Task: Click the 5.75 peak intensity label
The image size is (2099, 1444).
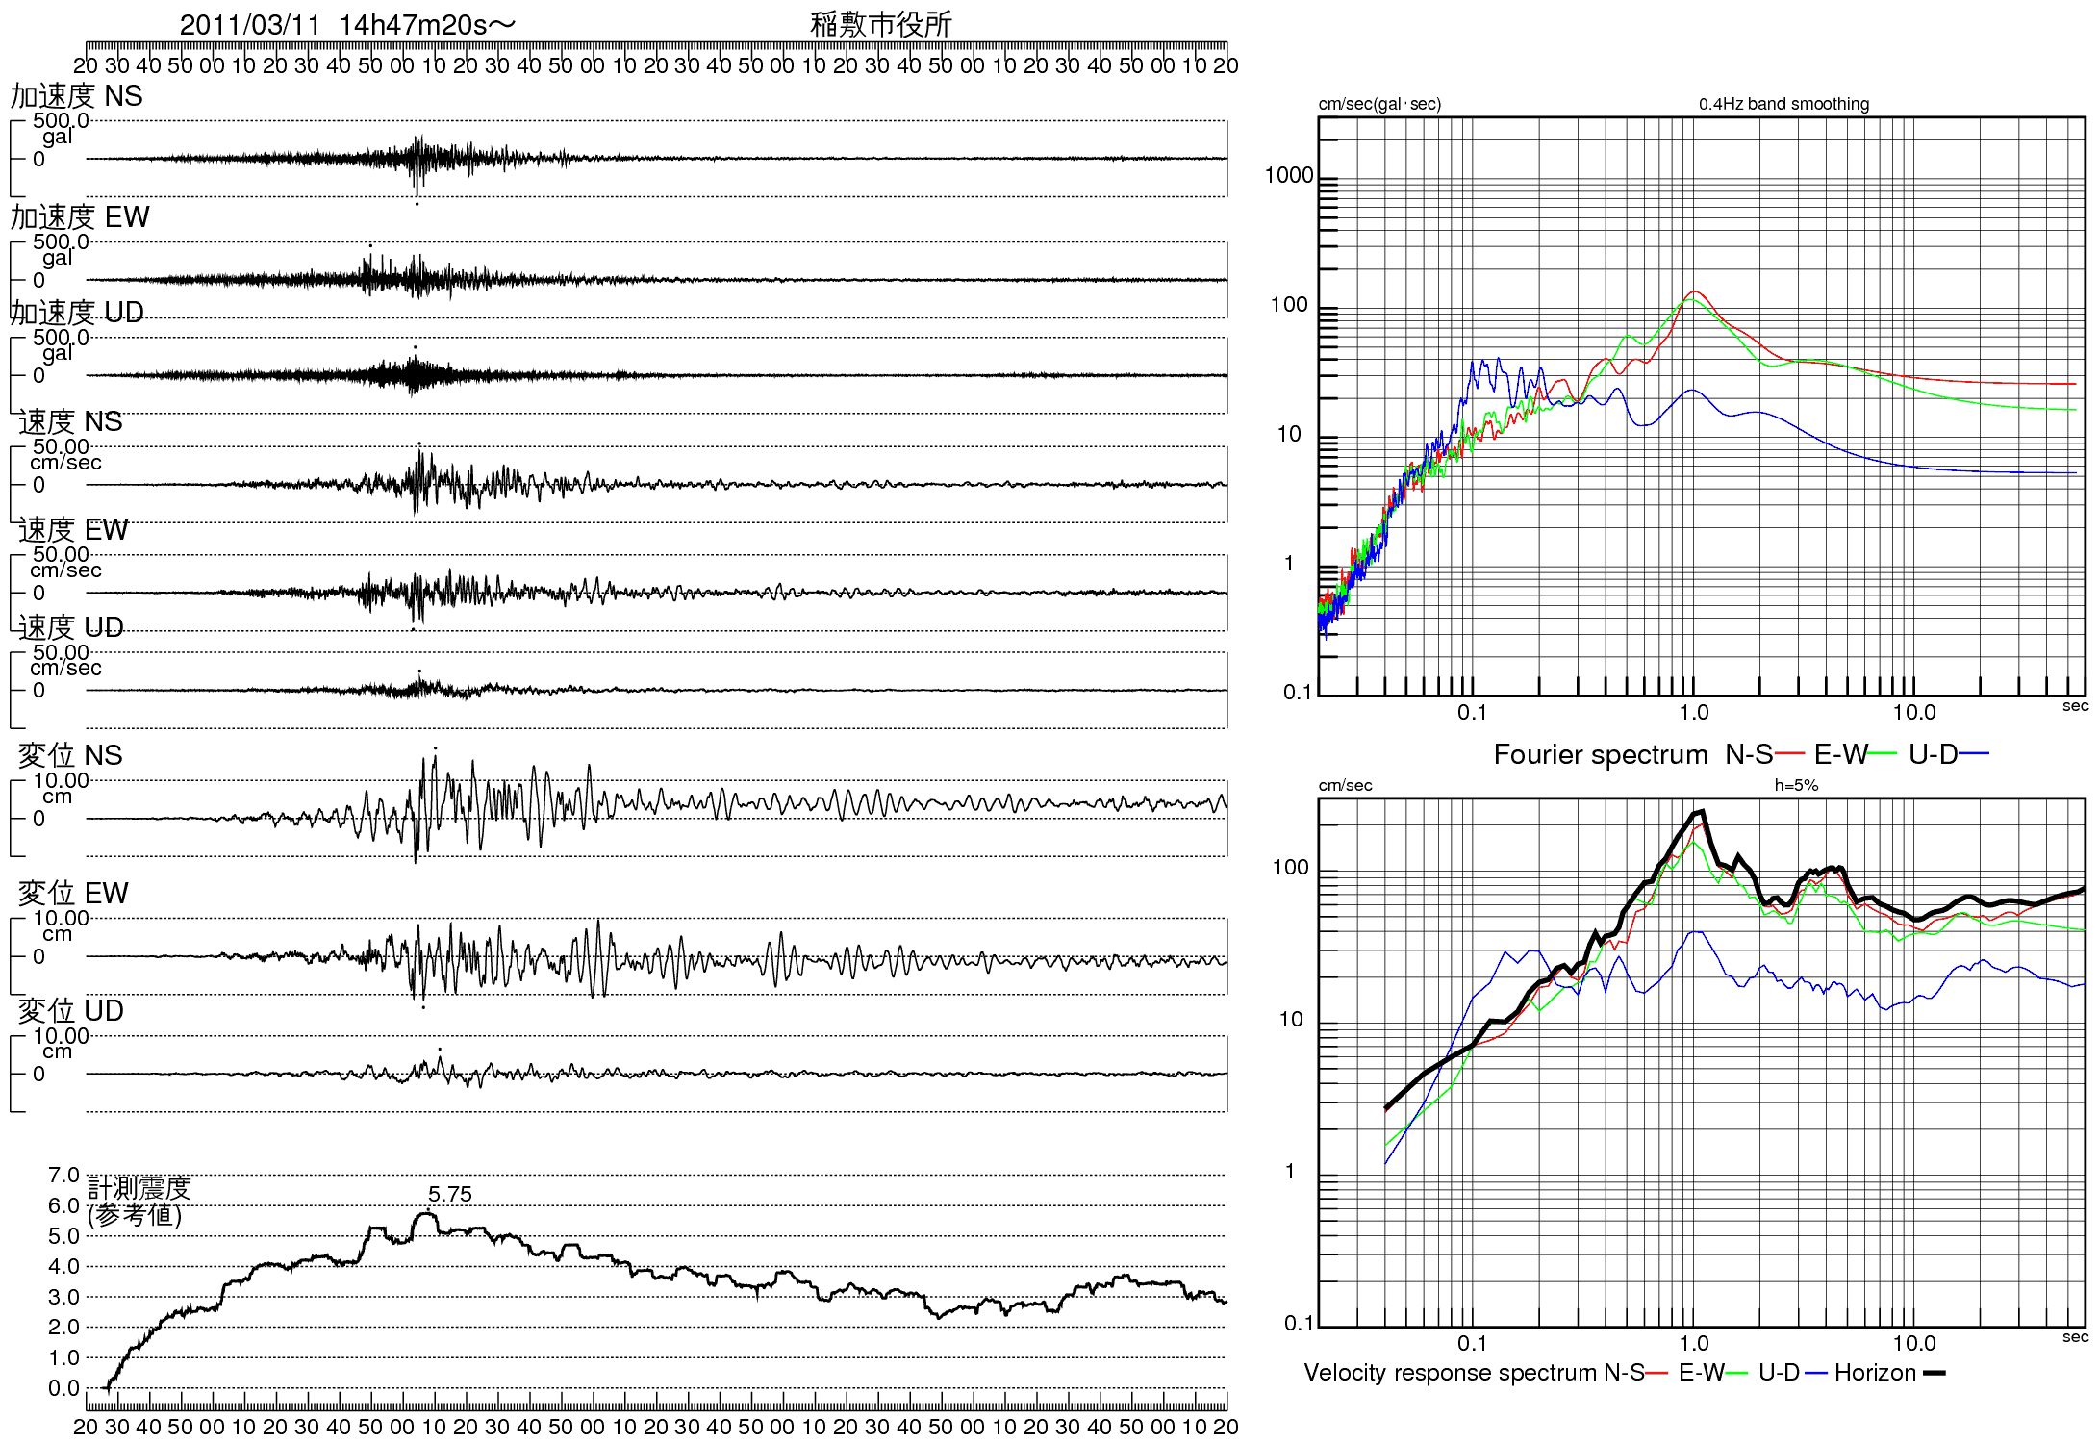Action: [x=449, y=1194]
